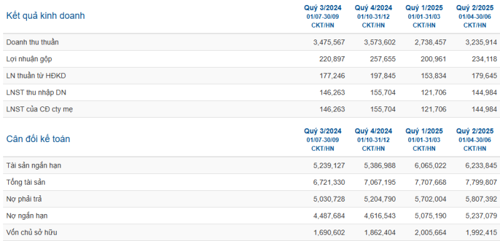Viewport: 500px width, 241px height.
Task: Click revenue value 3,573,602
Action: click(379, 42)
